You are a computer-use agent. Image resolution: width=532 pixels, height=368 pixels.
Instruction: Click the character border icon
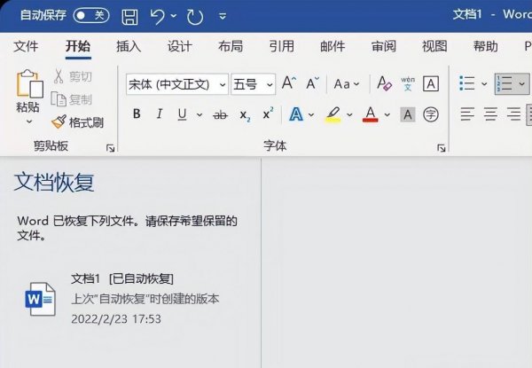pyautogui.click(x=431, y=83)
